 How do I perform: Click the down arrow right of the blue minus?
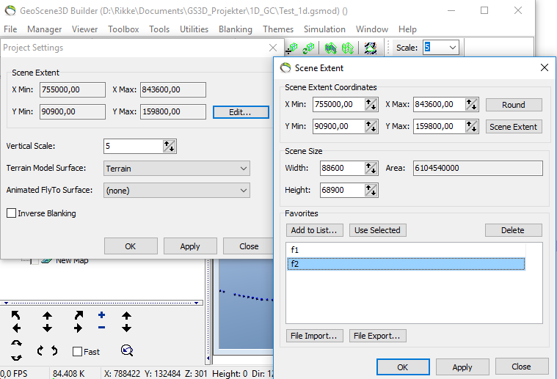(127, 328)
